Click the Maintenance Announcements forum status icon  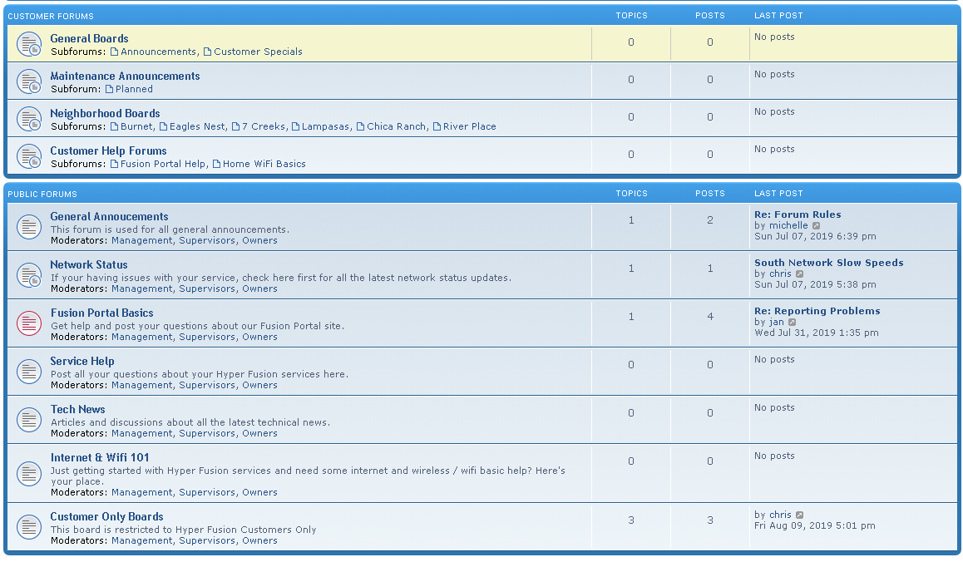pos(29,81)
